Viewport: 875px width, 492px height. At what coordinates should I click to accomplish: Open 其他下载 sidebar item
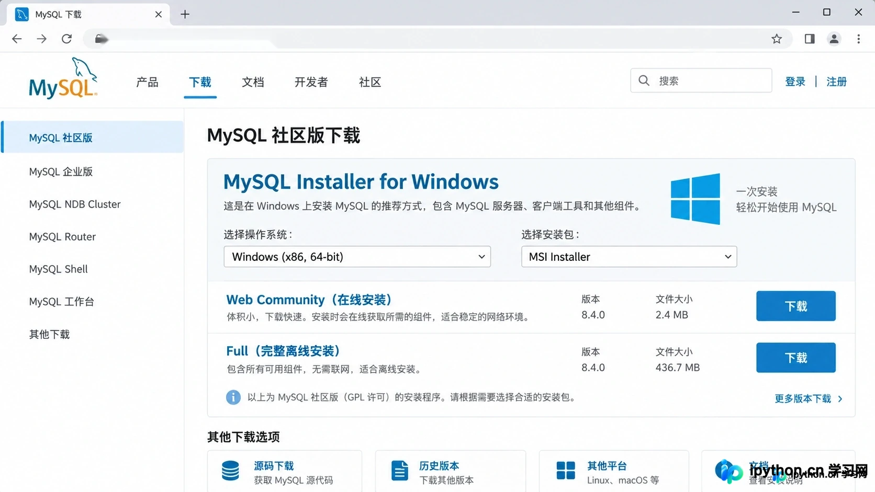pos(49,334)
